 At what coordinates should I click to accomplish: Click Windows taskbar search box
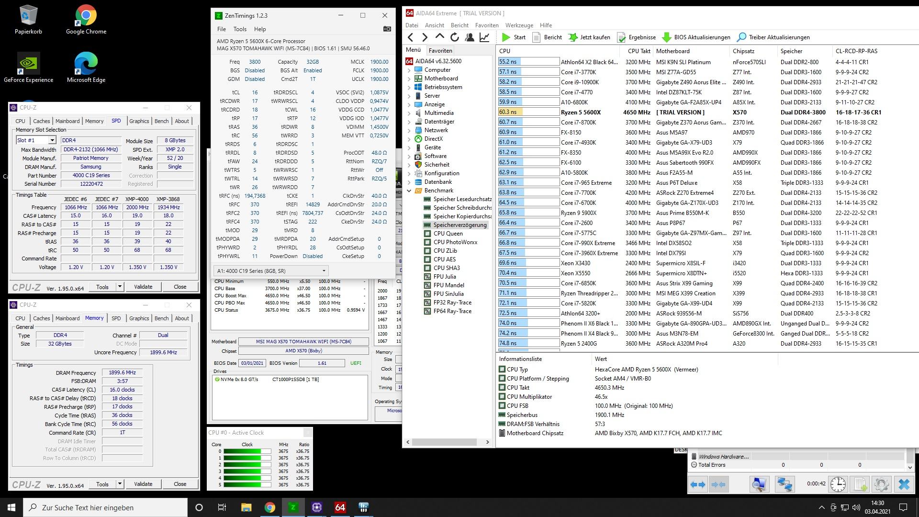[x=105, y=507]
